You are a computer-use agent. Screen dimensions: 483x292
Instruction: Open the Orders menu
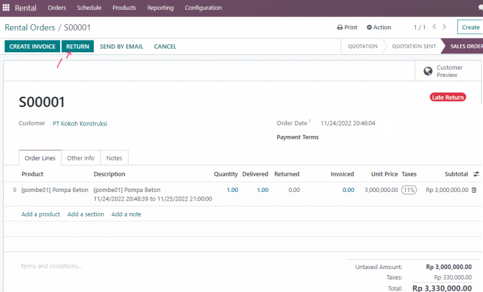pyautogui.click(x=57, y=8)
